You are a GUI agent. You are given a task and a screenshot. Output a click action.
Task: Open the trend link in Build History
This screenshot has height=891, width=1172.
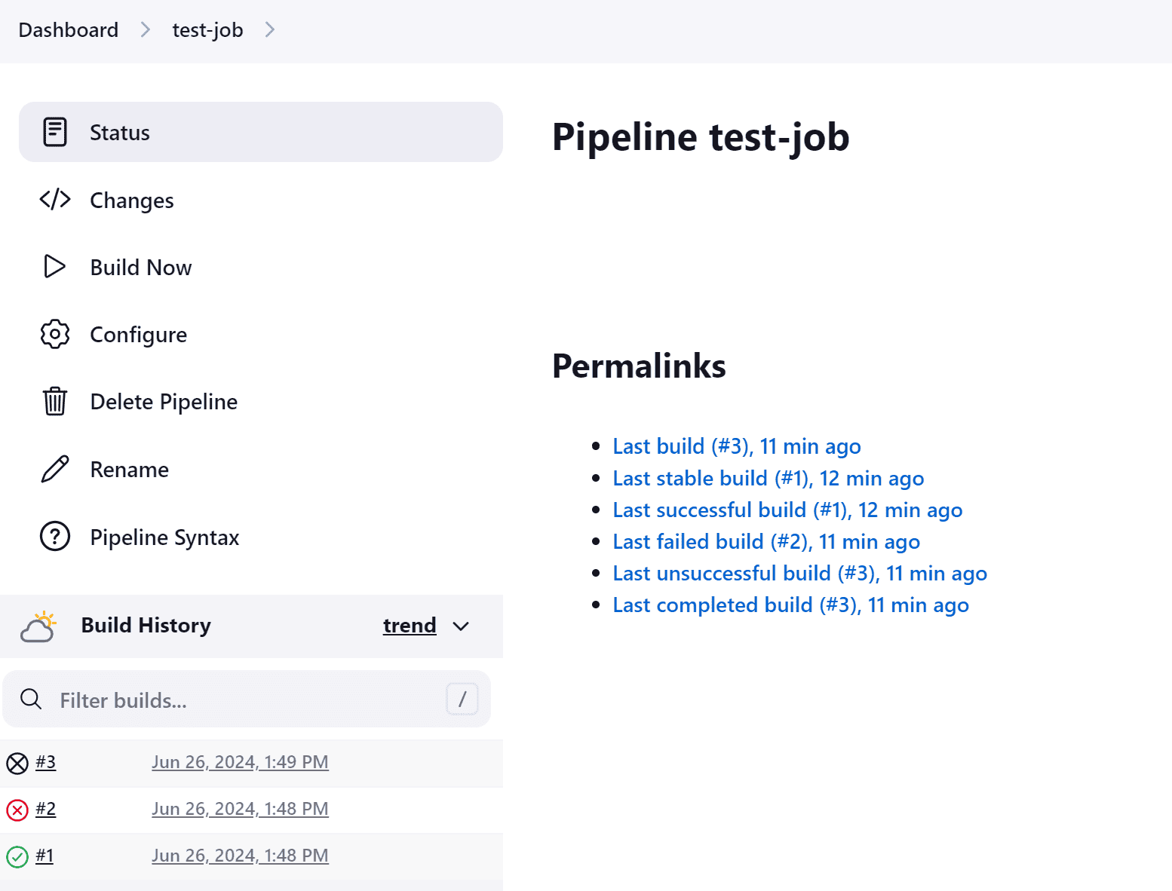coord(410,625)
